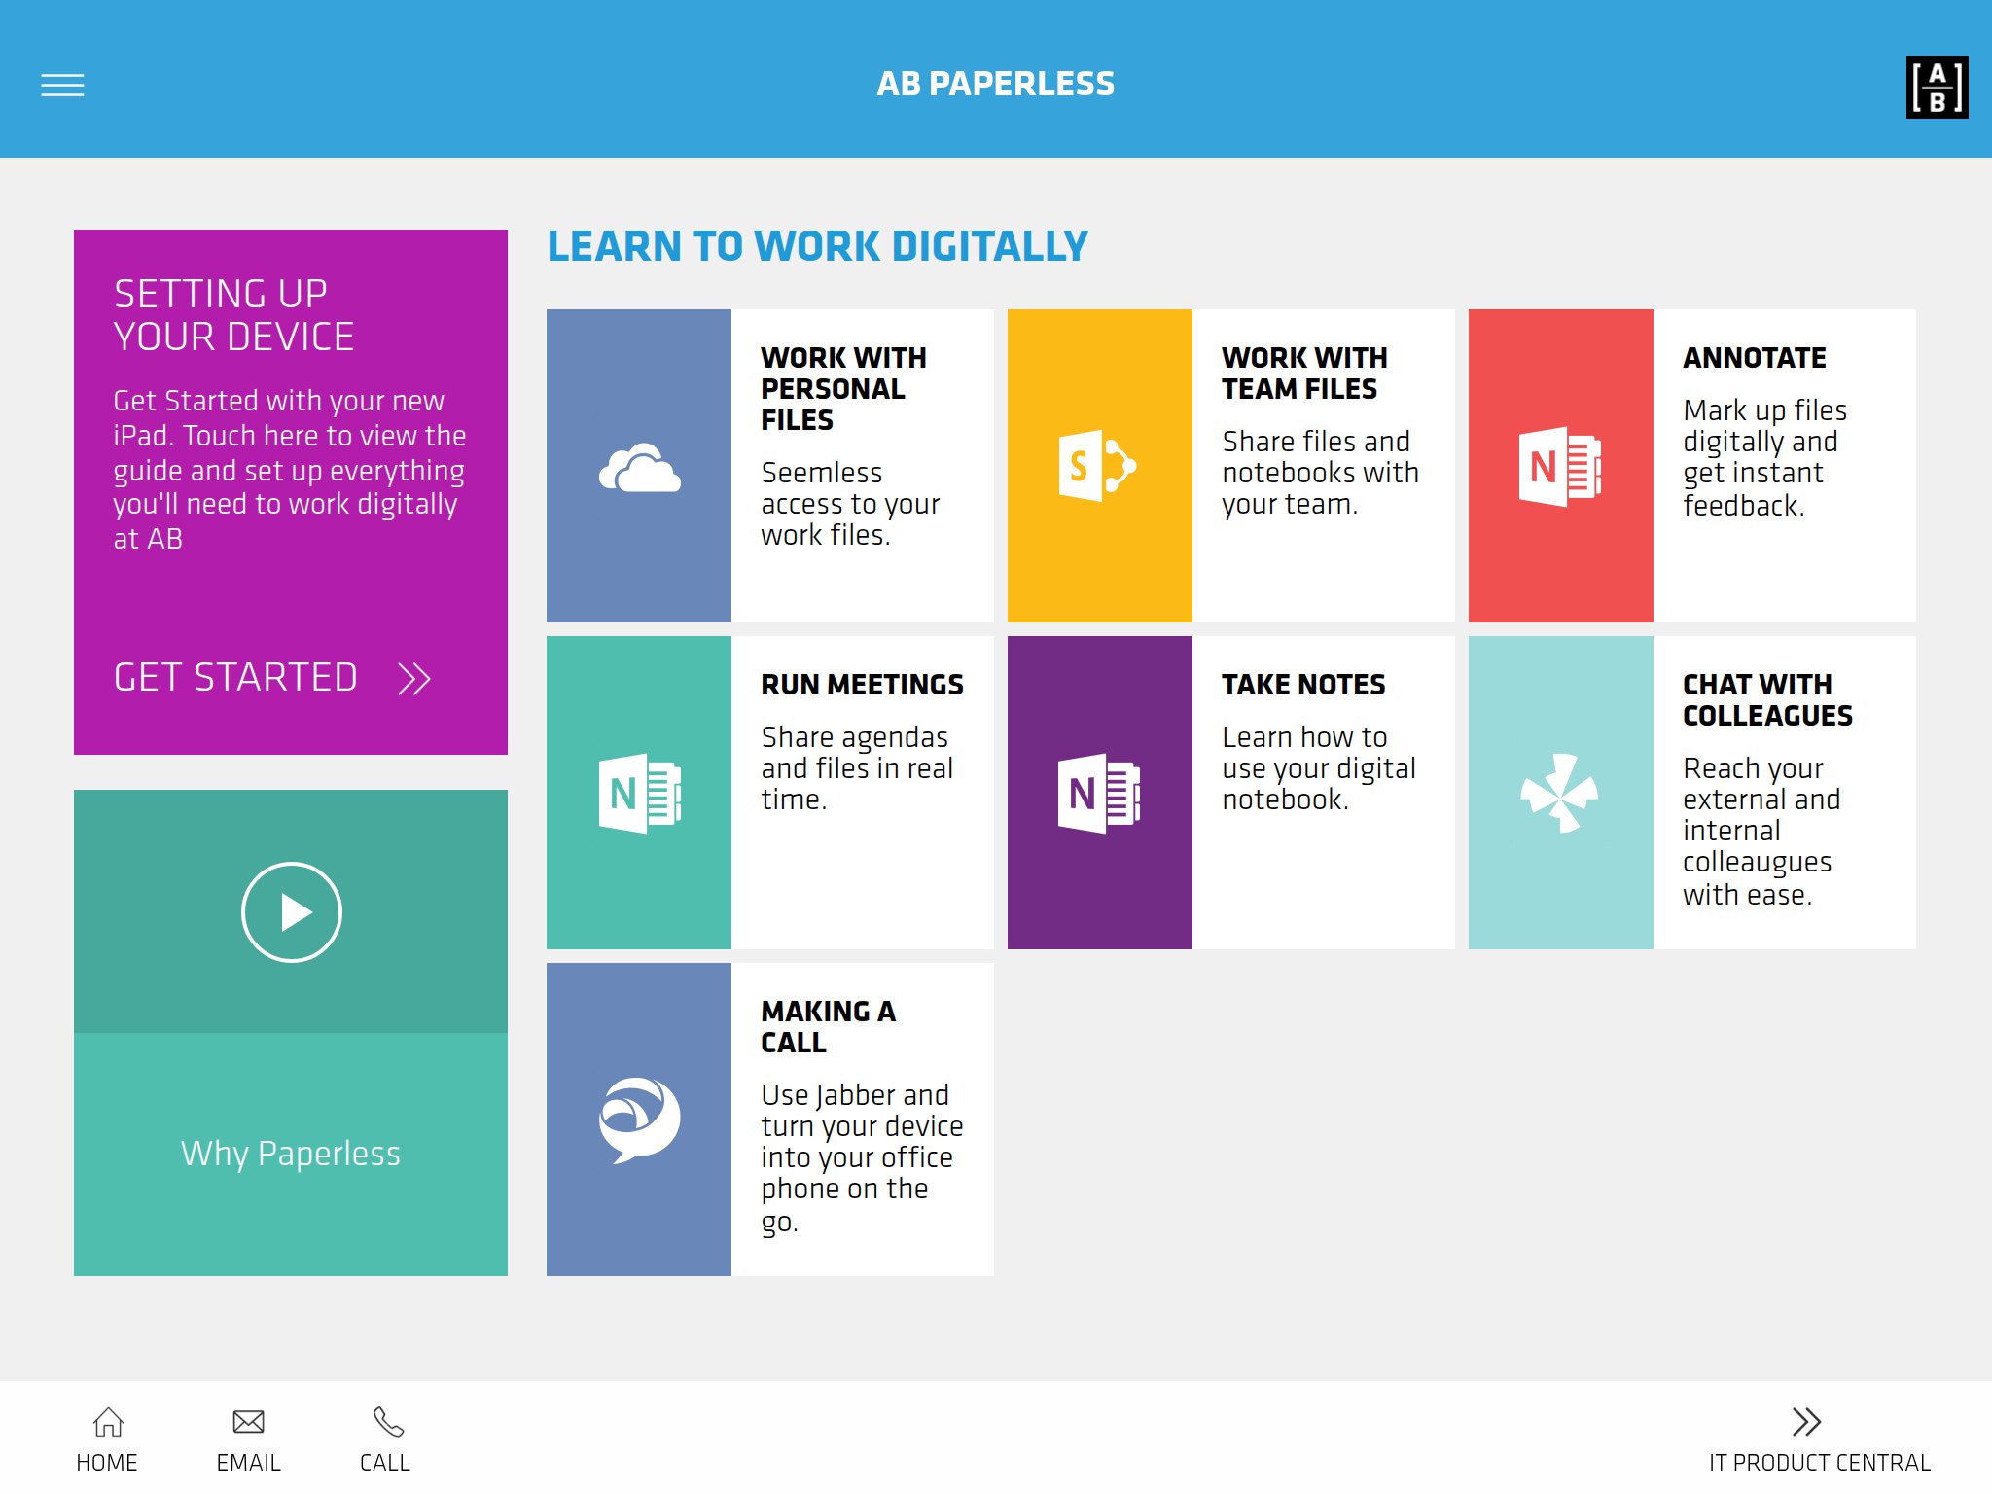
Task: Click the EMAIL label
Action: [x=248, y=1463]
